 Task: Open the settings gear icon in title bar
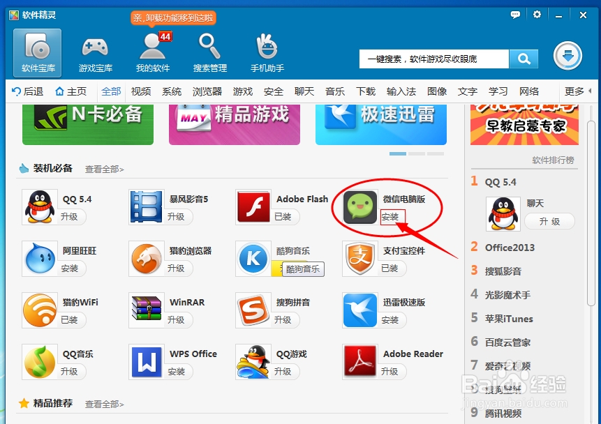tap(537, 15)
